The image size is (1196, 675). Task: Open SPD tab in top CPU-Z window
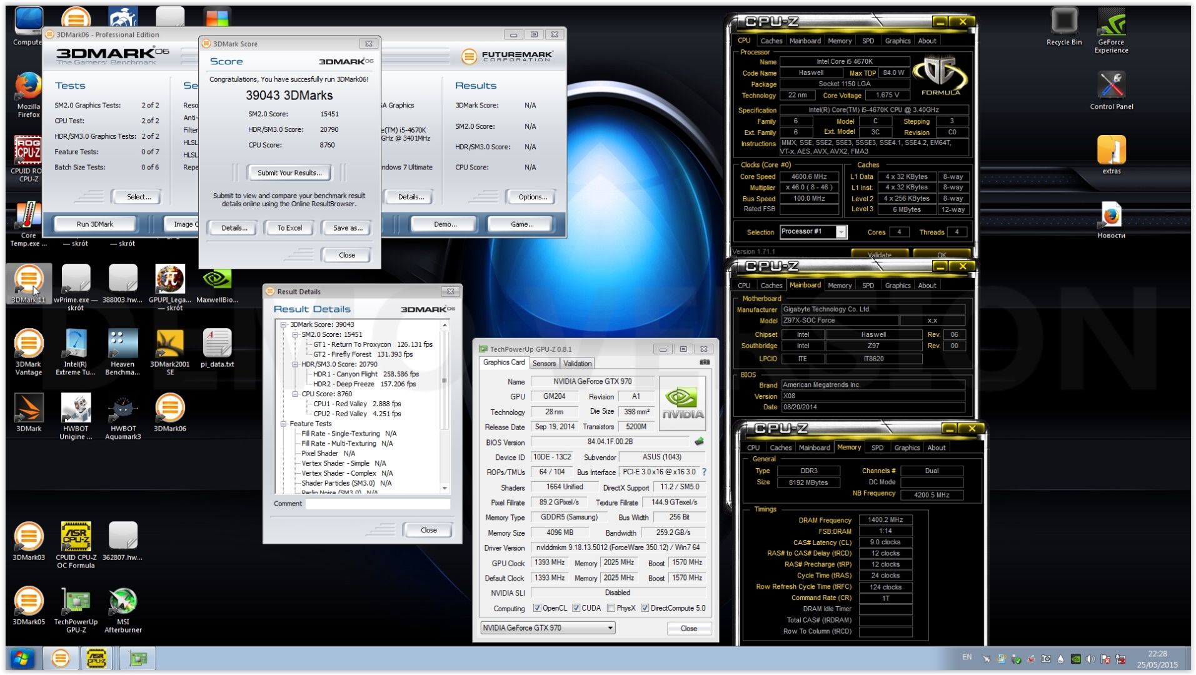(868, 41)
